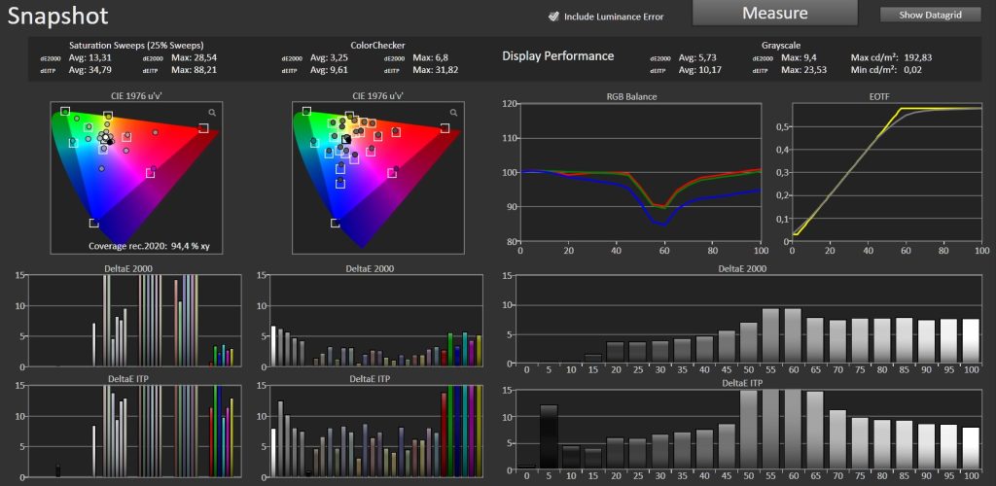Click the Coverage rec.2020 readout text

point(149,247)
